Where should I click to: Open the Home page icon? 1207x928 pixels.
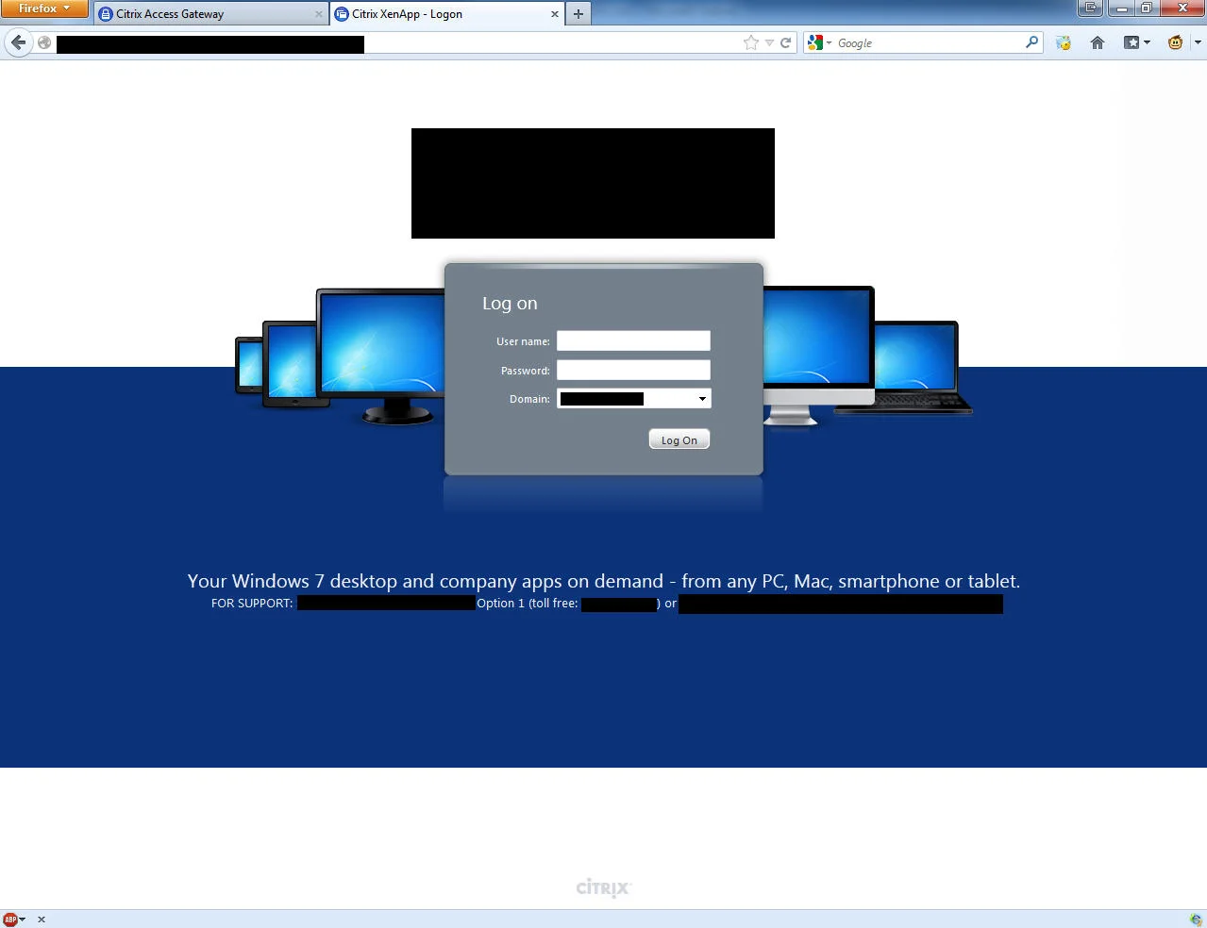click(1098, 42)
